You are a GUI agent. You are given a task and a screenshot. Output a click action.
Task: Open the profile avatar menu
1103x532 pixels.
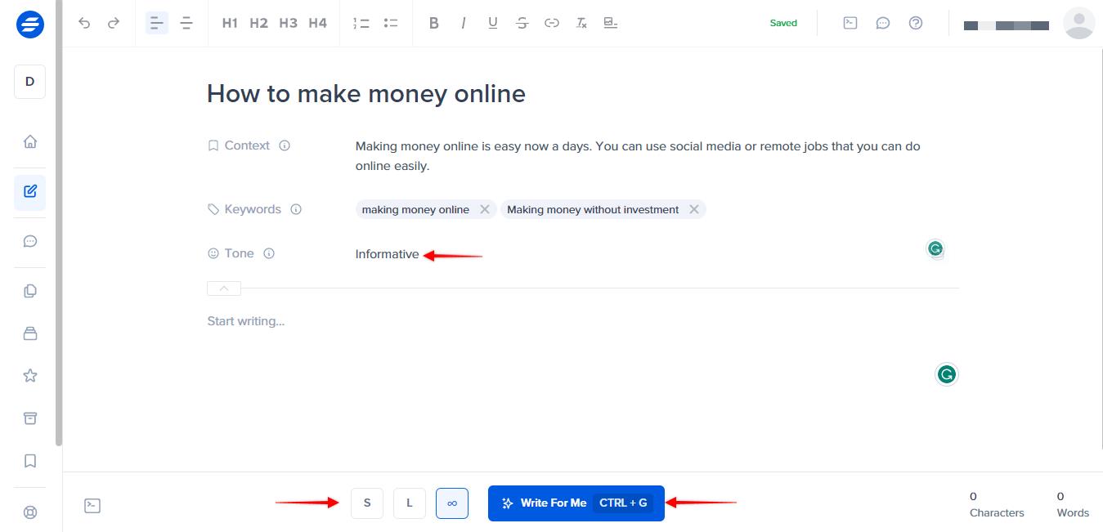1078,23
